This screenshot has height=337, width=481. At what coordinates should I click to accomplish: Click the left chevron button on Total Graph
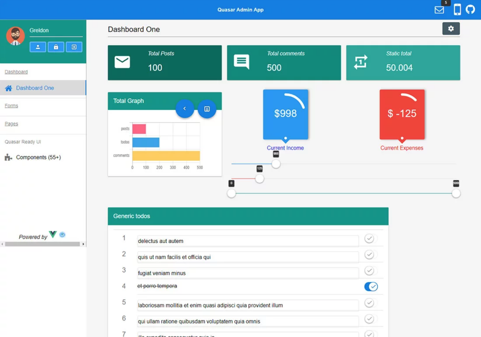184,109
